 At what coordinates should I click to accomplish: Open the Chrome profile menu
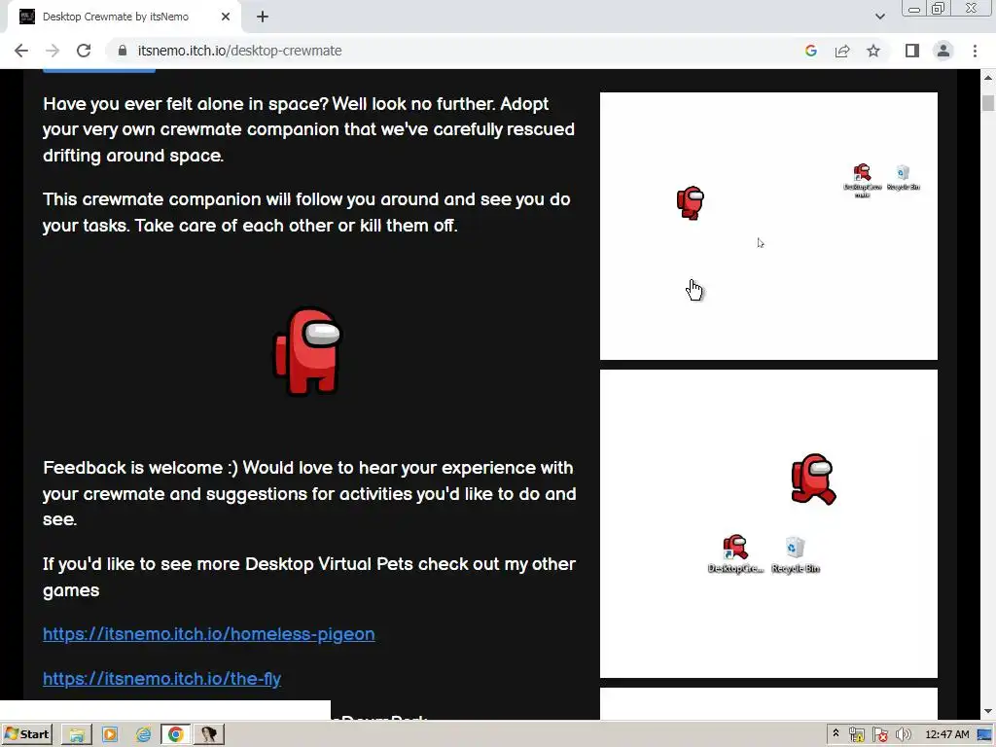943,51
